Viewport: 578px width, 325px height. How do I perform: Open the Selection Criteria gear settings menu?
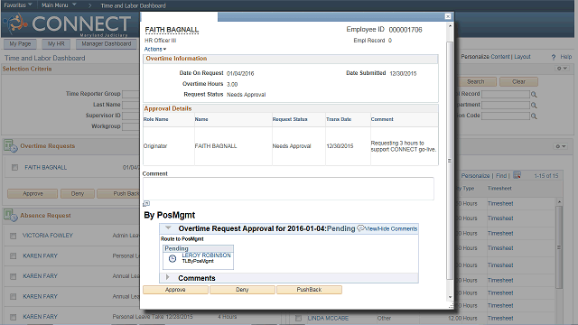pyautogui.click(x=562, y=69)
